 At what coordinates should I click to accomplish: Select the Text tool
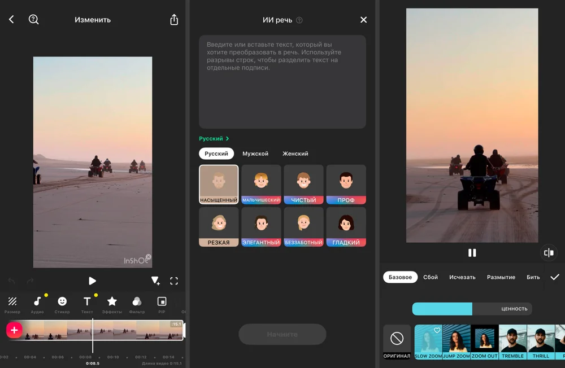tap(87, 302)
